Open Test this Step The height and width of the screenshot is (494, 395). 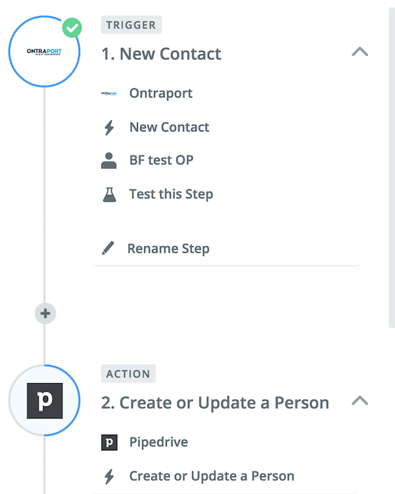227,194
